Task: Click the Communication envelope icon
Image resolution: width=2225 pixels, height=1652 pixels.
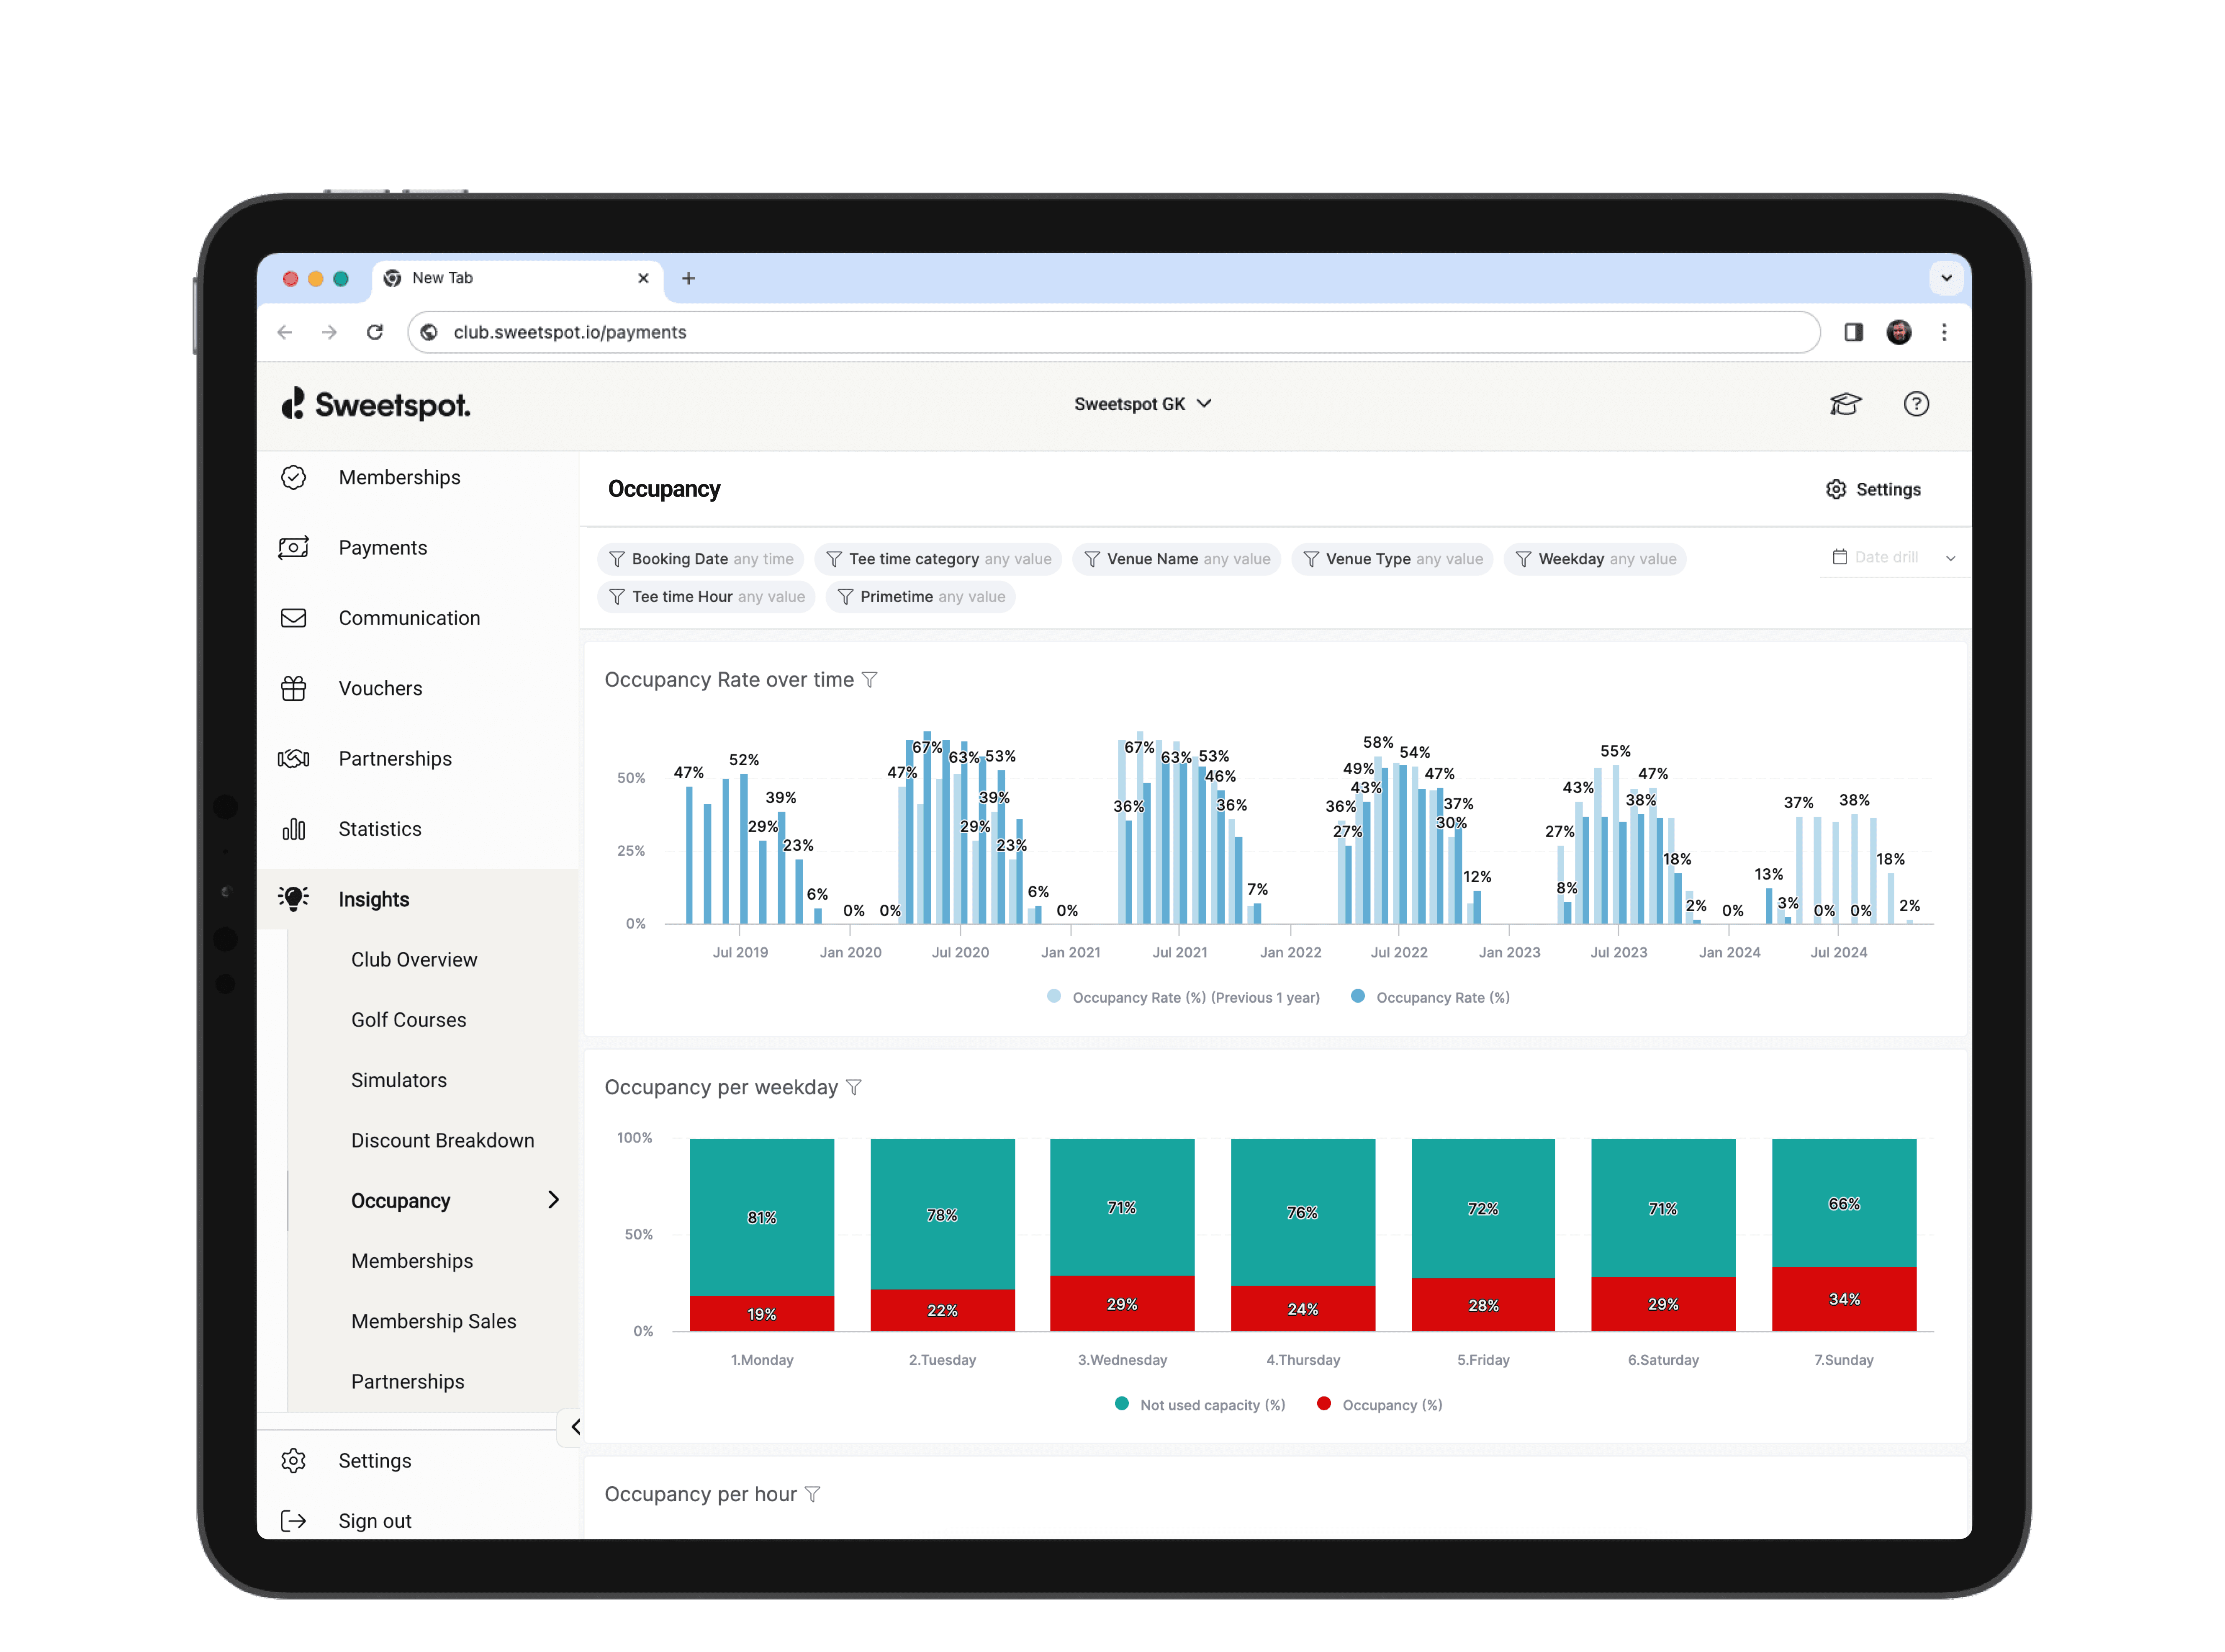Action: [x=293, y=618]
